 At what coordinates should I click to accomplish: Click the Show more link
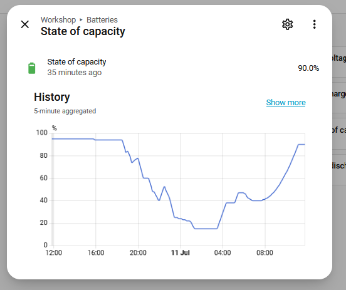click(x=286, y=102)
